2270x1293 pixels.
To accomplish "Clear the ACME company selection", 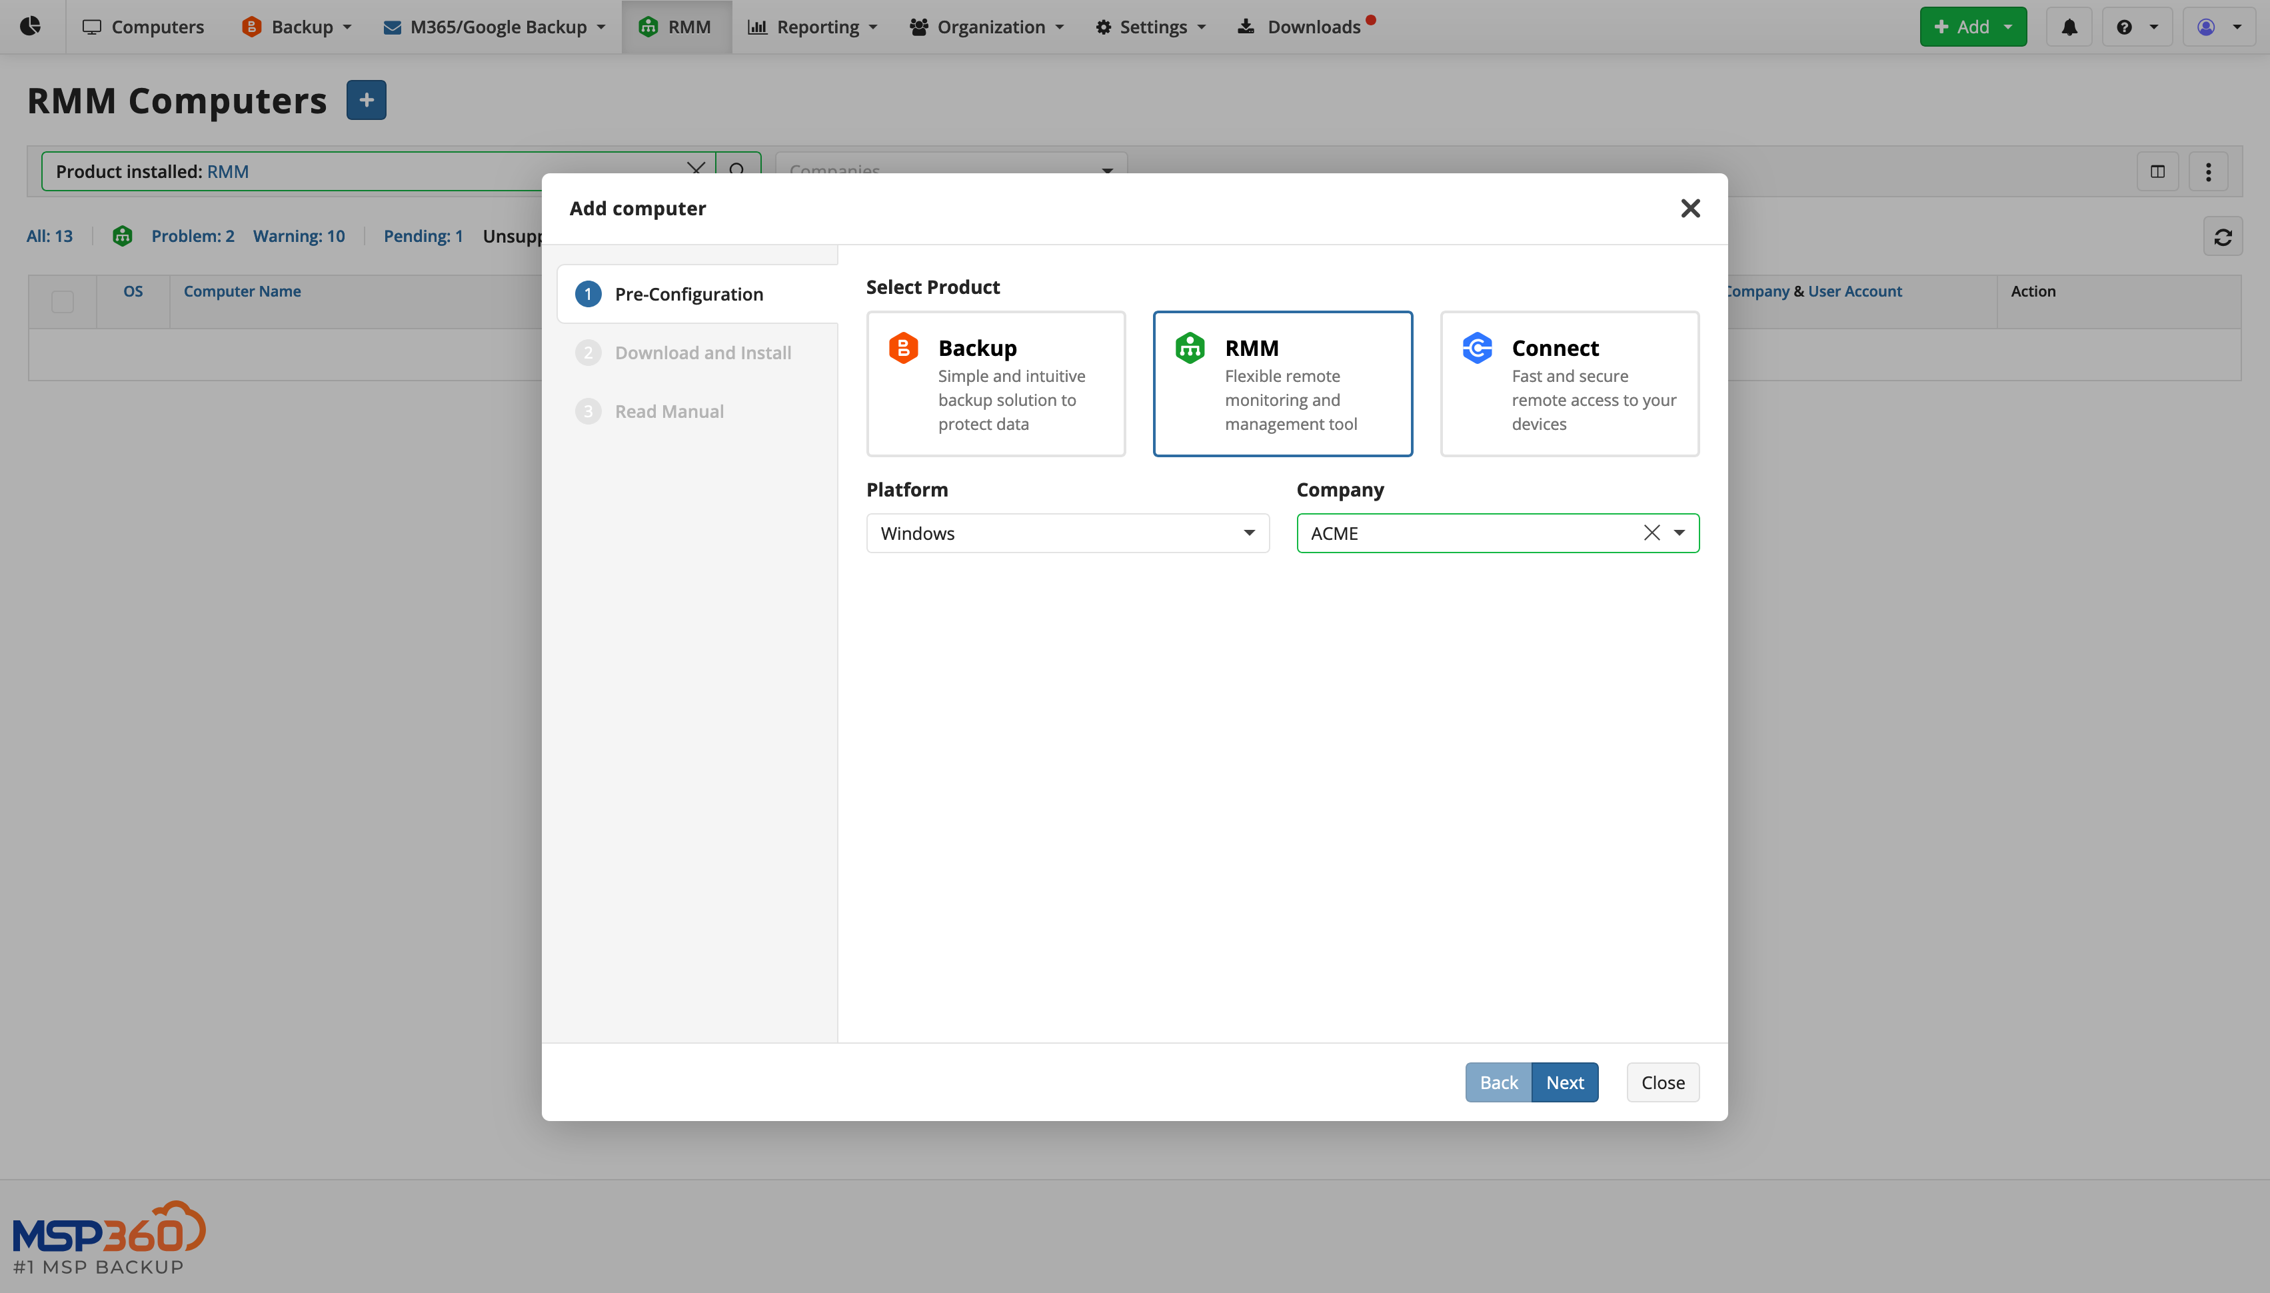I will 1652,533.
